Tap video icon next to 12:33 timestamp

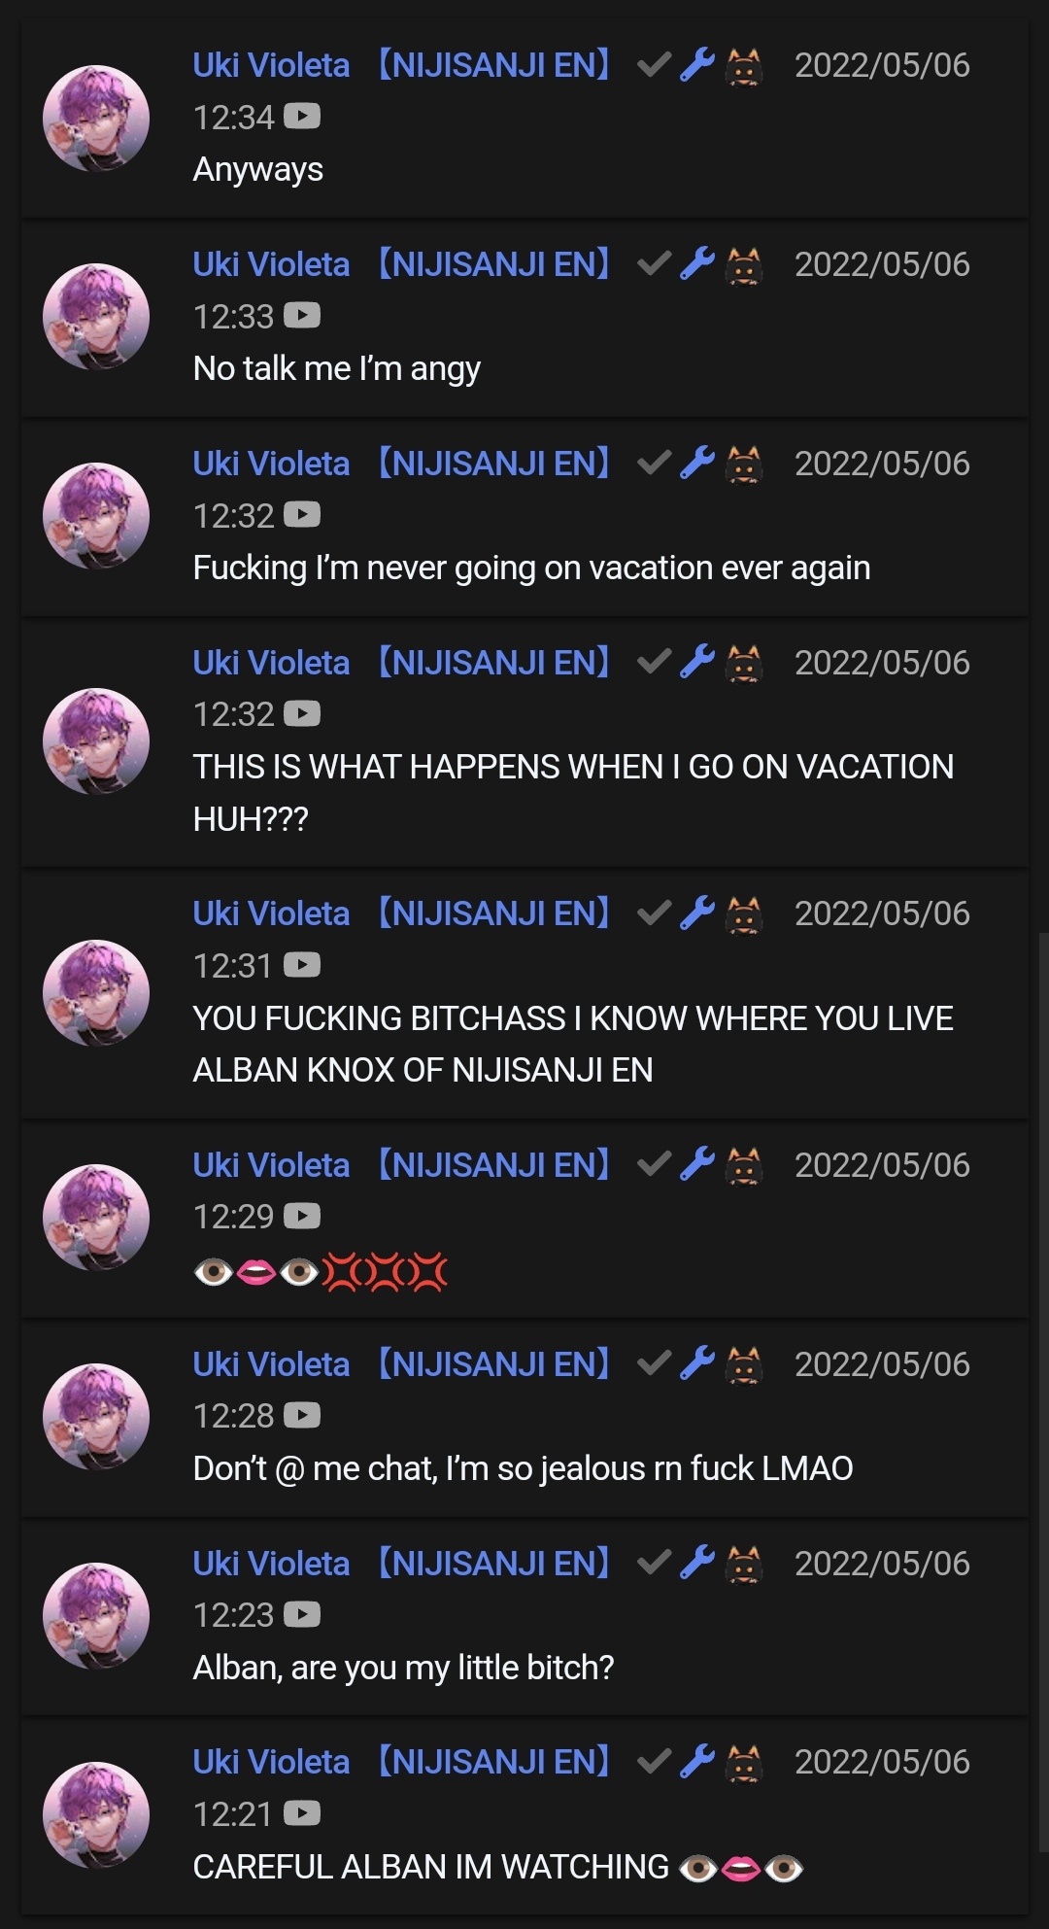click(x=302, y=316)
